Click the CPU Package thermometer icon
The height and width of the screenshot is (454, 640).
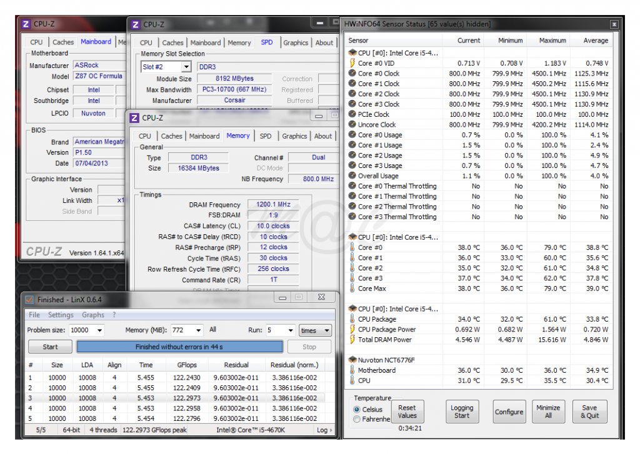352,319
